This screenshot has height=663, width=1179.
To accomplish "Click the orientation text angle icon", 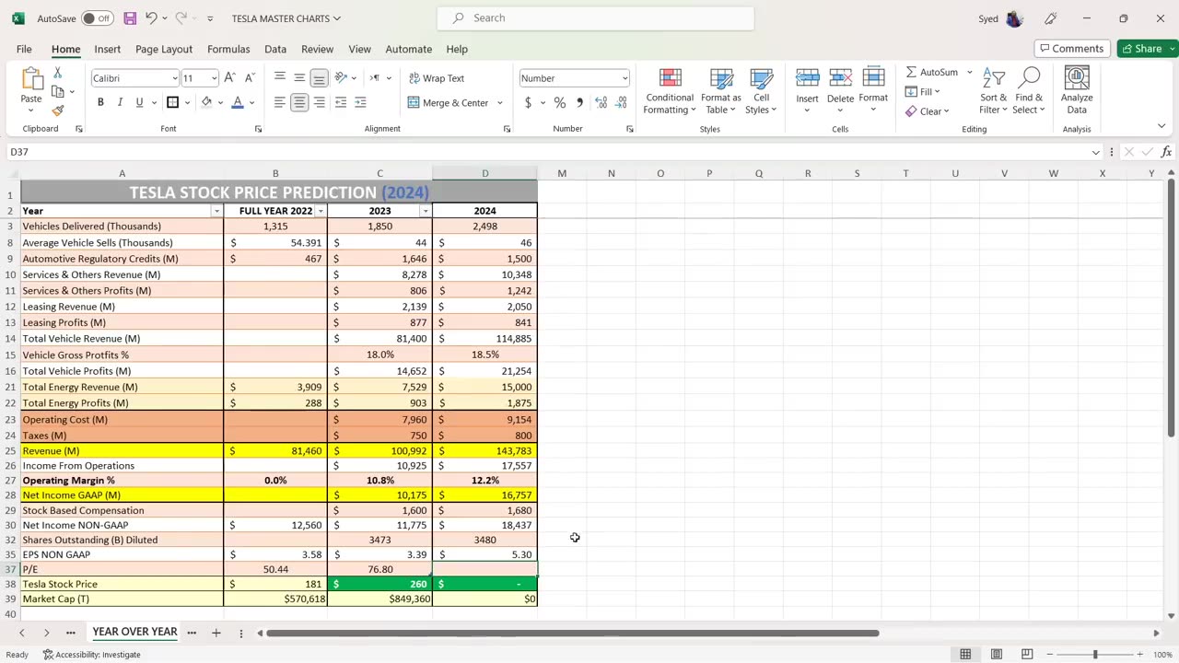I will click(341, 78).
